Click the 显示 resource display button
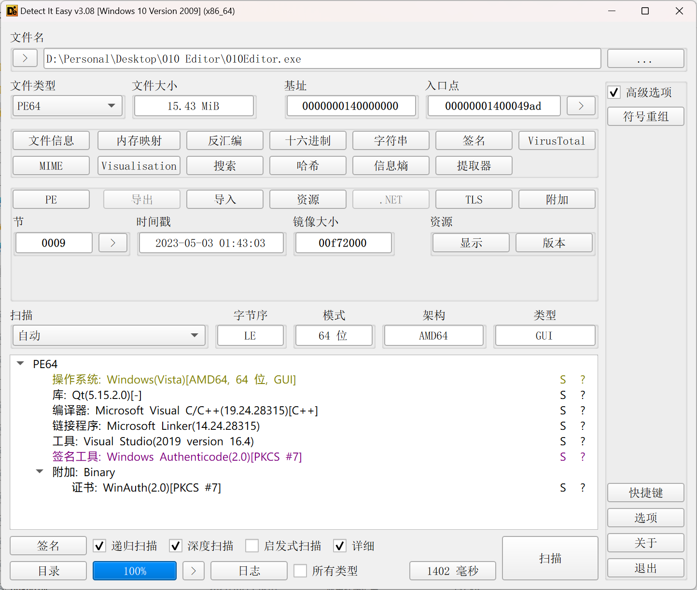This screenshot has width=697, height=590. [471, 243]
